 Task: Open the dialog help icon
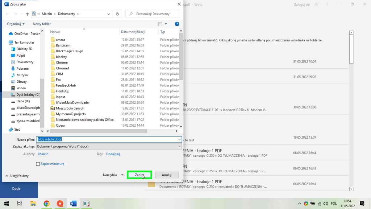[177, 24]
